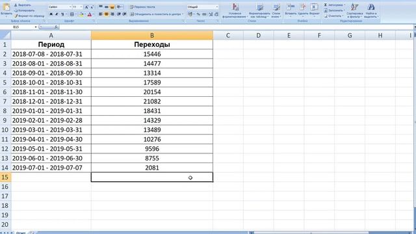416x234 pixels.
Task: Select column B header
Action: [152, 35]
